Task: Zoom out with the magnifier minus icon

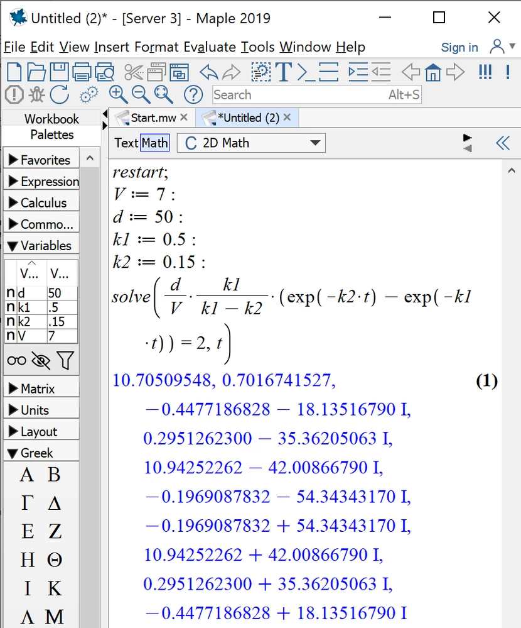Action: pyautogui.click(x=141, y=95)
